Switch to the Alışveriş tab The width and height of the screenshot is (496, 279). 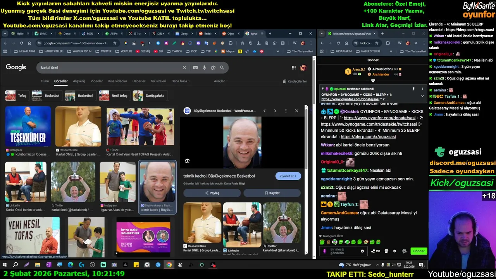(x=79, y=81)
